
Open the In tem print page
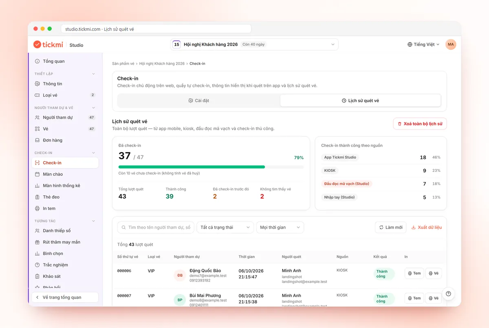65,208
